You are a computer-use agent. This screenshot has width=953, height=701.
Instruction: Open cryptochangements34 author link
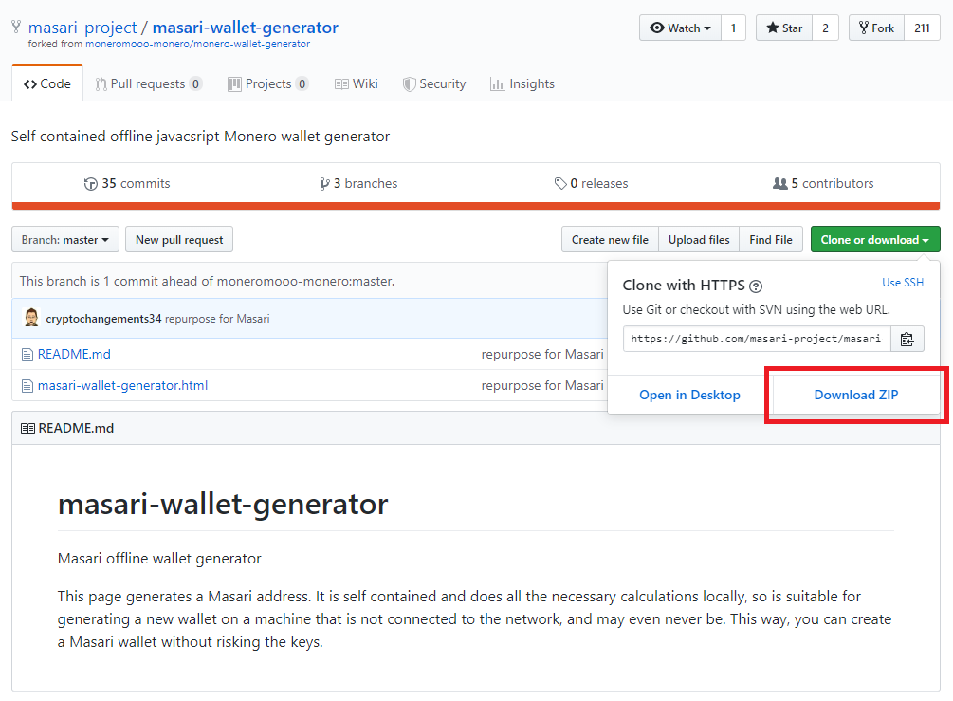104,319
